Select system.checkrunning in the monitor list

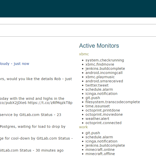tap(105, 60)
